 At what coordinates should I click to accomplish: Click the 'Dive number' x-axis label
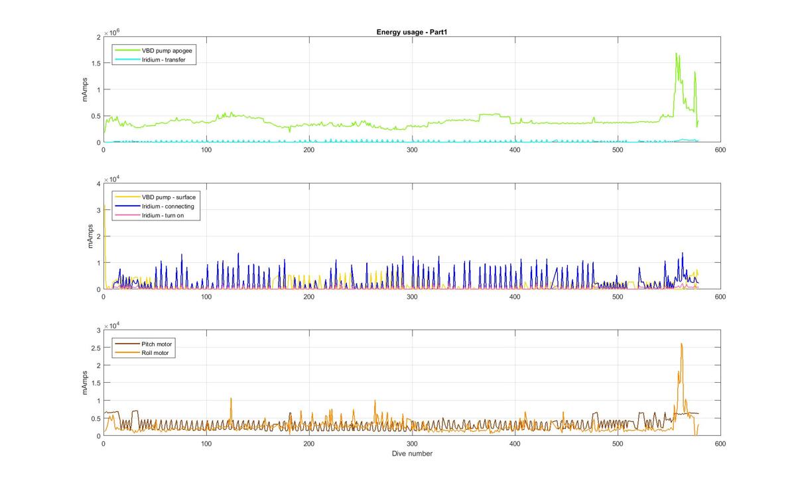(412, 454)
